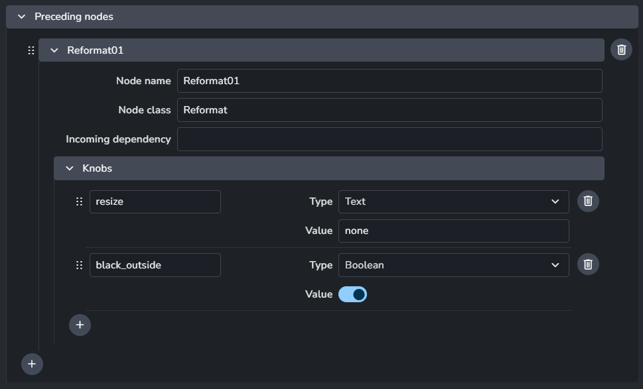Collapse the Knobs section
The height and width of the screenshot is (389, 643).
(x=70, y=168)
